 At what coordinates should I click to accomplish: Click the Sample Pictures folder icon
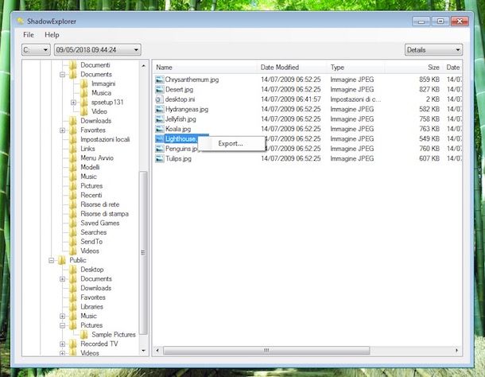pyautogui.click(x=83, y=335)
